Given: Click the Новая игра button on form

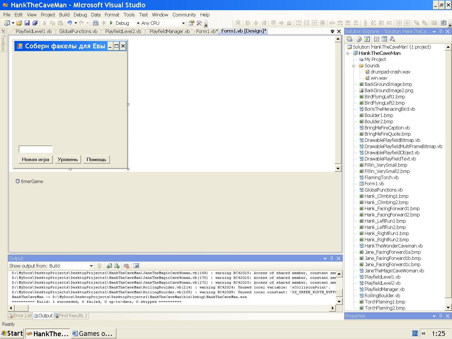Looking at the screenshot, I should pyautogui.click(x=36, y=159).
